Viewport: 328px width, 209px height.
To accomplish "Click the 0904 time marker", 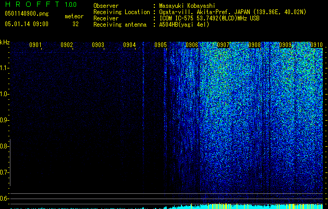I will click(x=129, y=45).
